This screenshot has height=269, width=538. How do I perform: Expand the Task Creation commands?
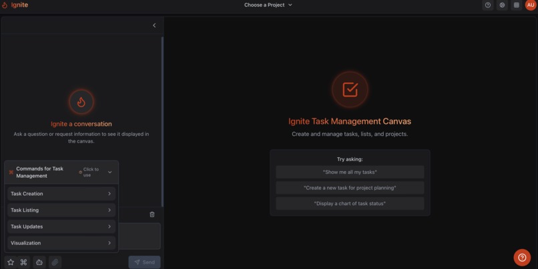click(61, 194)
